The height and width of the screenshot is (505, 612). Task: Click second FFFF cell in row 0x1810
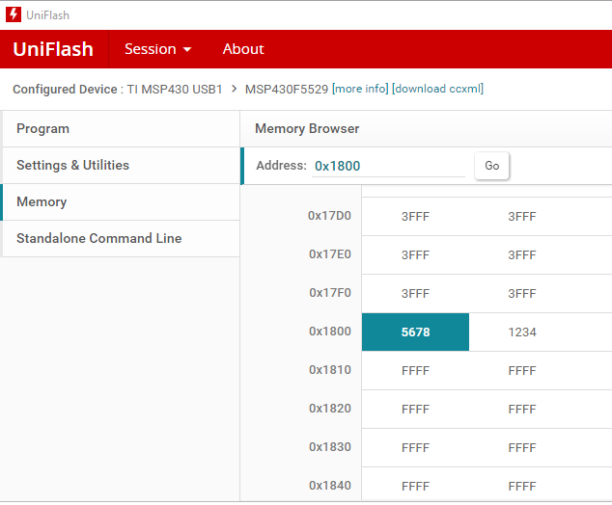coord(522,371)
